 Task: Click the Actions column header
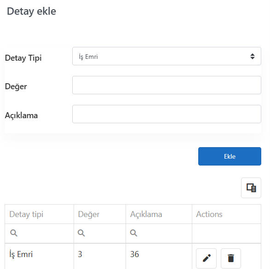point(226,214)
